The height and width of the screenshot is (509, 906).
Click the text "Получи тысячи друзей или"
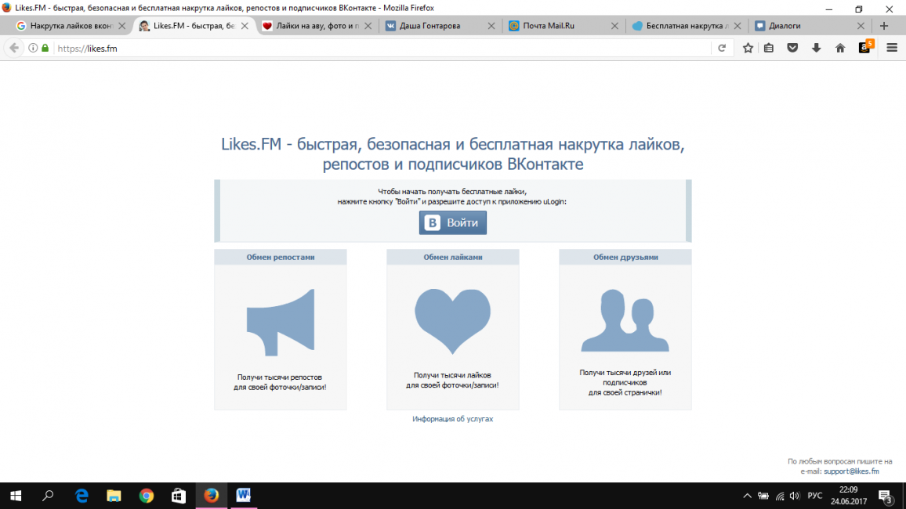pyautogui.click(x=625, y=373)
